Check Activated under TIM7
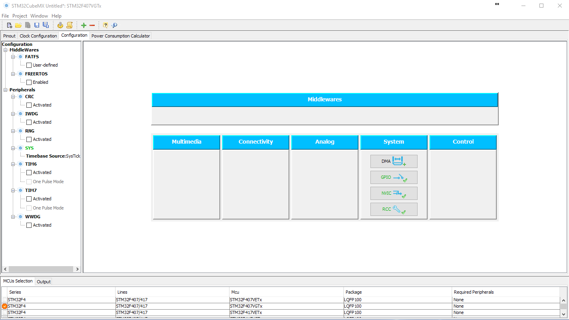Viewport: 569px width, 320px height. point(29,199)
